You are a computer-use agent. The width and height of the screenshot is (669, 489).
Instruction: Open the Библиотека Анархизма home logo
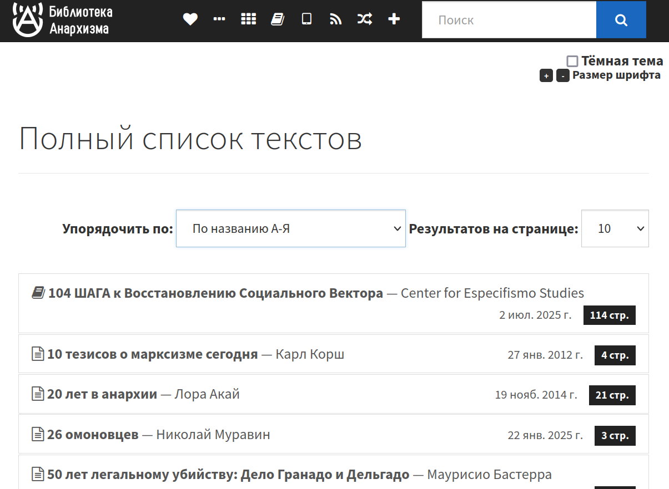[x=62, y=20]
